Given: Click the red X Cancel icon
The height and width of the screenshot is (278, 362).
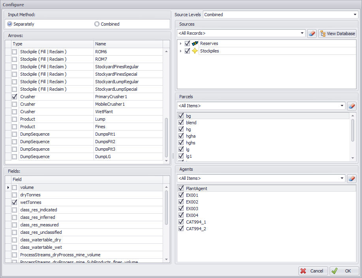Looking at the screenshot, I should tap(304, 271).
